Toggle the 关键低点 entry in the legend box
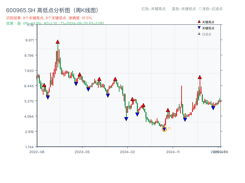245x183 pixels. [206, 27]
